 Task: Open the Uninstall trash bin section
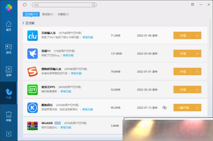(9, 116)
